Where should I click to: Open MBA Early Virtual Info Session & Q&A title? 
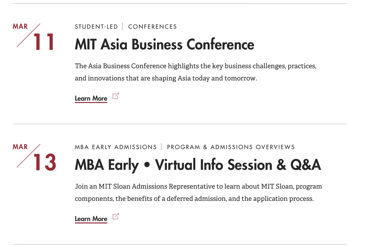point(198,165)
